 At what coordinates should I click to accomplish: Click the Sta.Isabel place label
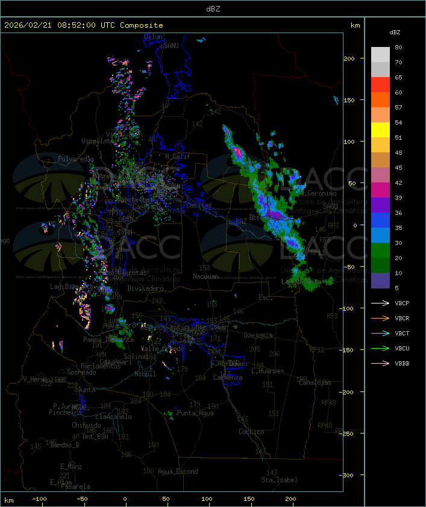point(280,480)
